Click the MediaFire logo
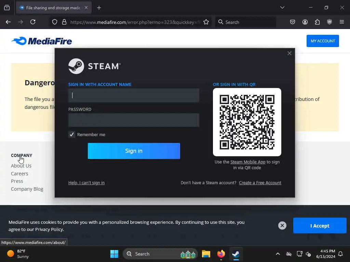350x262 pixels. (41, 41)
